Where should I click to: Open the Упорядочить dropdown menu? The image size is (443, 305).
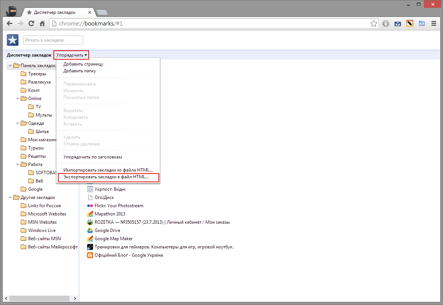click(71, 55)
